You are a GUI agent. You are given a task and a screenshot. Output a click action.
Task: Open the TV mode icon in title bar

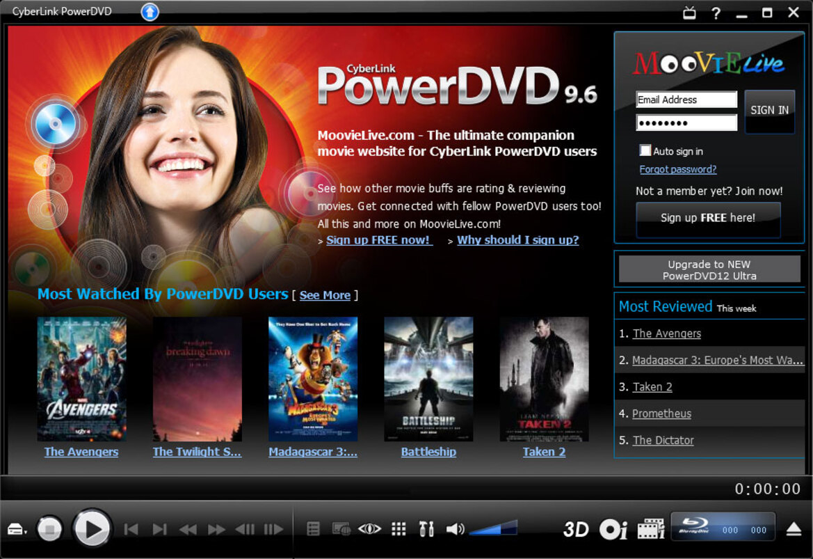(x=689, y=13)
